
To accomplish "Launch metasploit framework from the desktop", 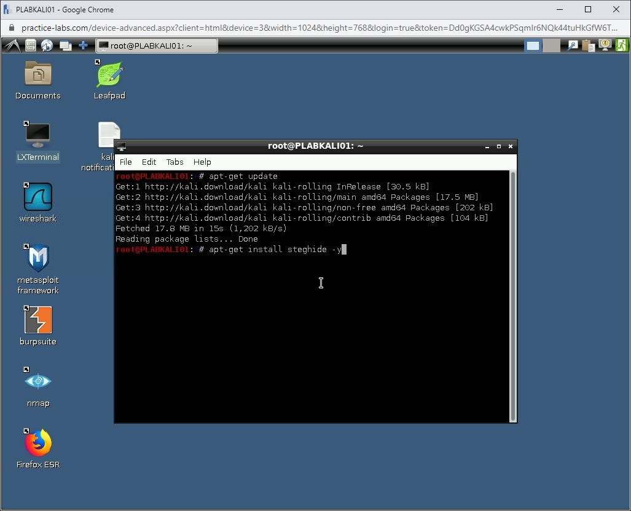I will pos(38,259).
